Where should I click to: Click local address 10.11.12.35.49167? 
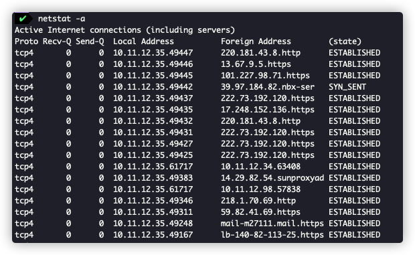coord(153,235)
